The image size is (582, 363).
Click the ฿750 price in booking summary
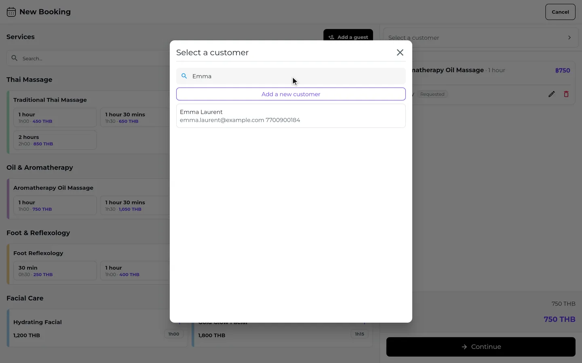click(x=563, y=70)
